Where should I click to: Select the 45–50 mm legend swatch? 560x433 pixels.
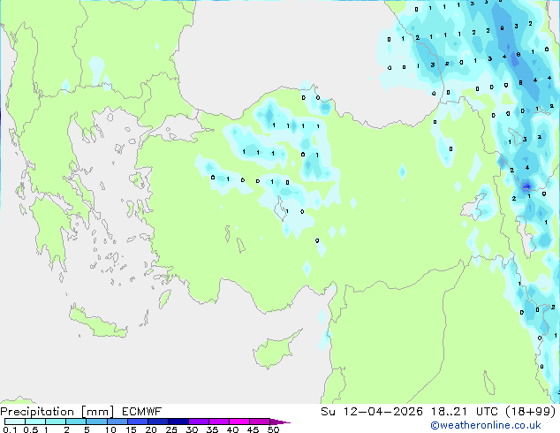point(260,422)
